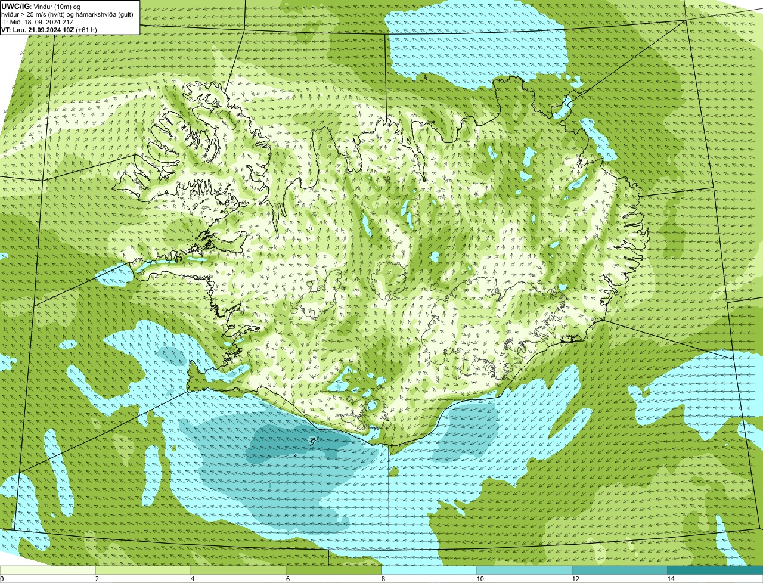Click the '4' tick label on the scale
763x583 pixels.
tap(192, 579)
